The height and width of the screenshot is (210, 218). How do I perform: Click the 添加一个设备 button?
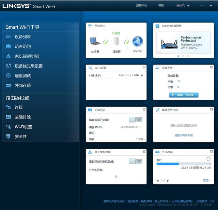click(184, 95)
